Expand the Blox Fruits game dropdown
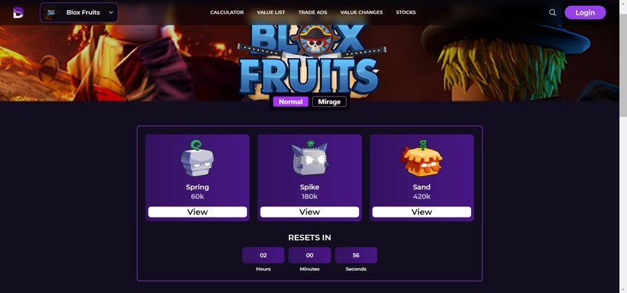This screenshot has width=627, height=293. 79,13
